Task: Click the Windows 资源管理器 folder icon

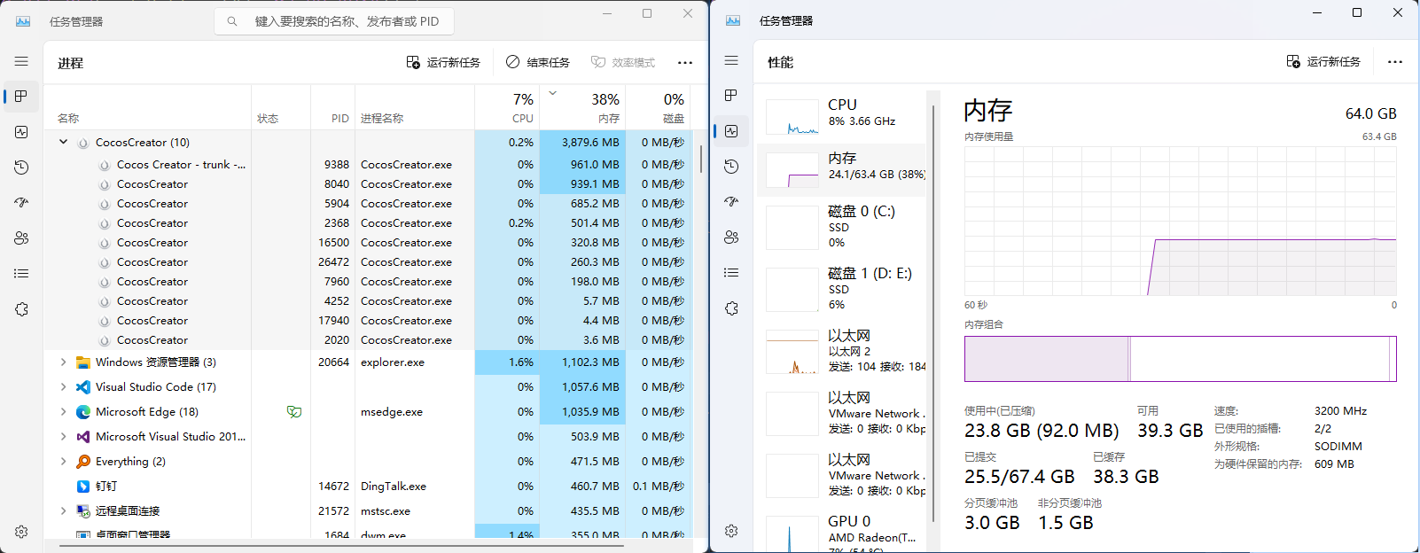Action: (x=83, y=362)
